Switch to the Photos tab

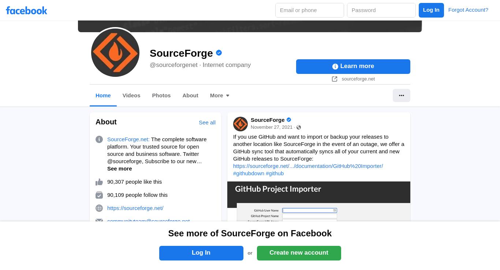pos(161,95)
